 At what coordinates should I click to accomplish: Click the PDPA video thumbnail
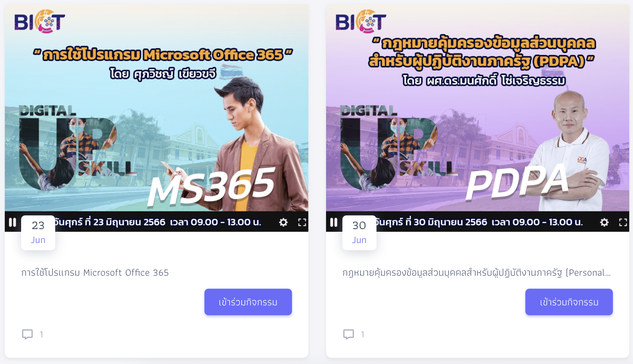click(478, 109)
